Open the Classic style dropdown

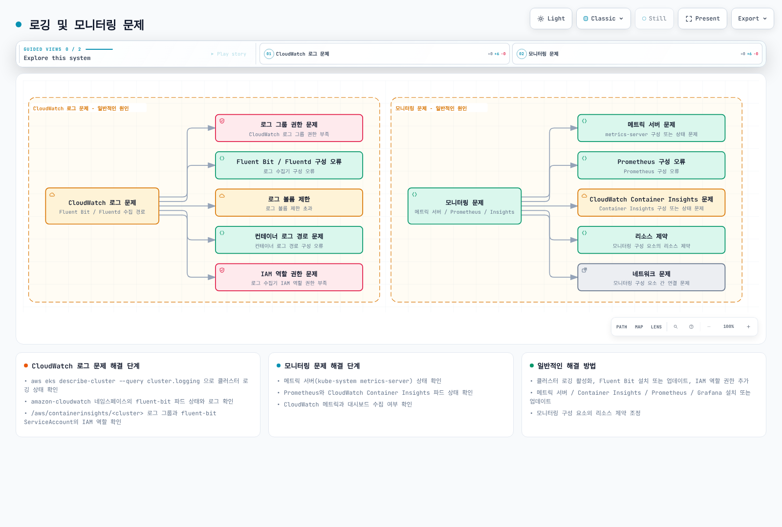pos(604,19)
